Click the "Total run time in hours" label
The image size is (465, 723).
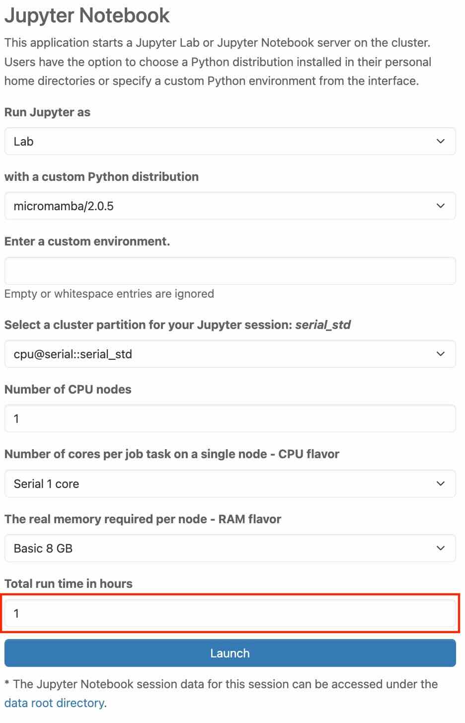[69, 584]
